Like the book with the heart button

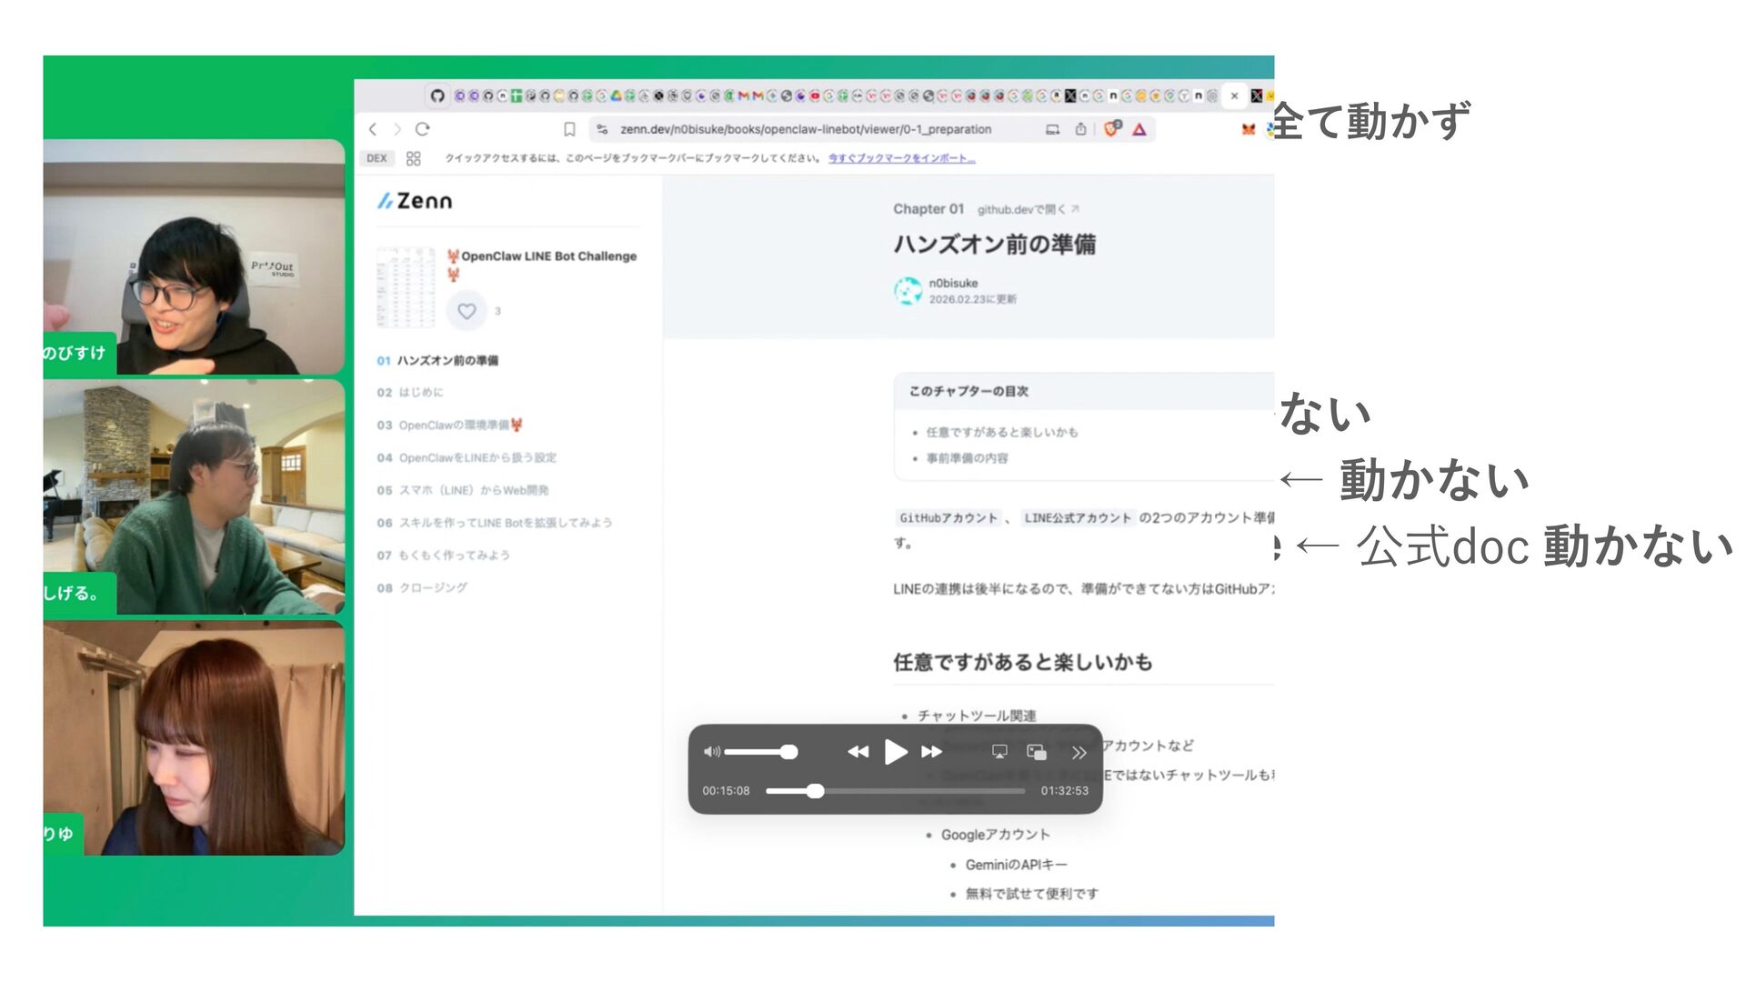point(467,311)
